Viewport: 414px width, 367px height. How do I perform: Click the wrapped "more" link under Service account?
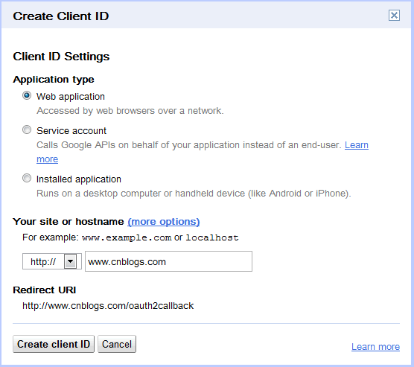click(47, 159)
